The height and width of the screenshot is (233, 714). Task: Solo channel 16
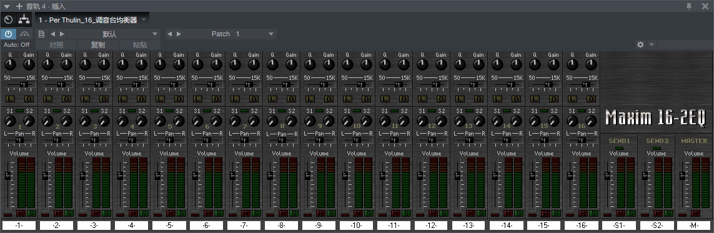click(593, 213)
